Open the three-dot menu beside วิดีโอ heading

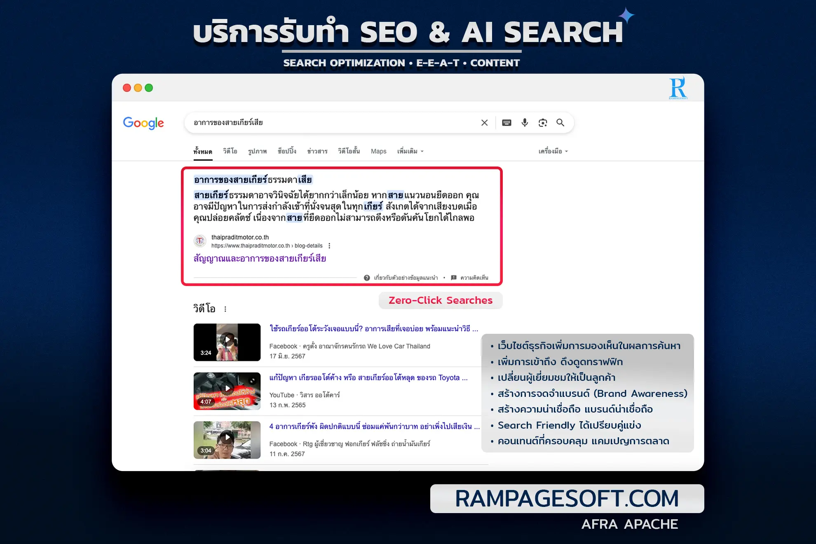click(225, 309)
